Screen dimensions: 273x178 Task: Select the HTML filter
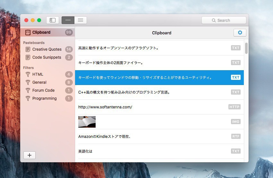tap(47, 74)
